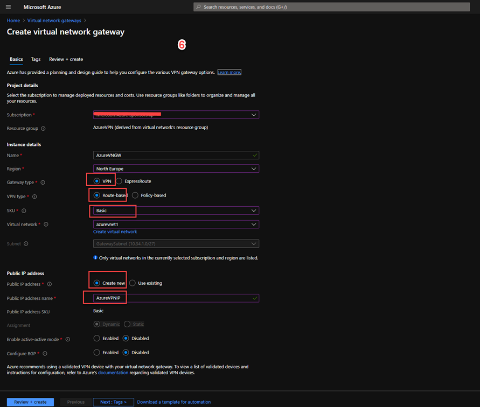Click Create virtual network link

tap(115, 231)
